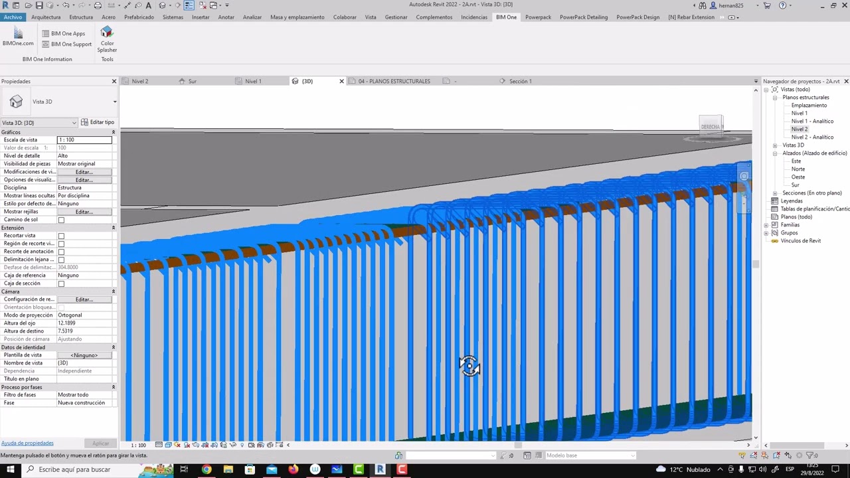Expand the Vistas 3D tree node
Viewport: 850px width, 478px height.
click(x=775, y=145)
